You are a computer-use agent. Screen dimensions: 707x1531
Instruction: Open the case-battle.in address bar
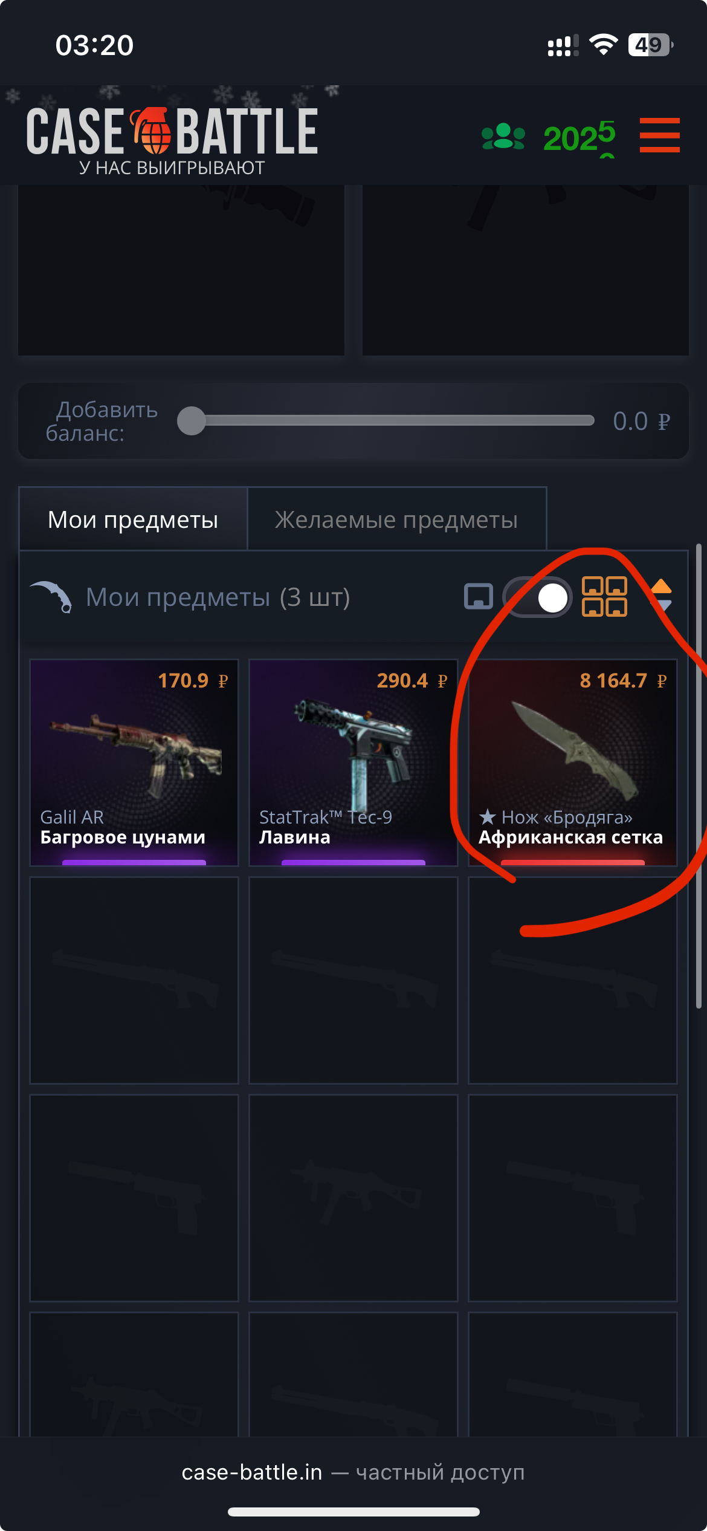(353, 1472)
